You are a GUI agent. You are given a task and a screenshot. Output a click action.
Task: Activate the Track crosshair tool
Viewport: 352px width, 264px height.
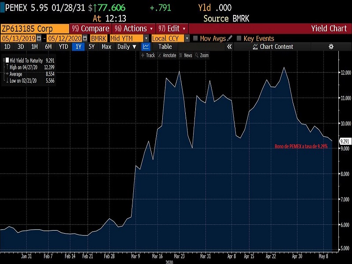148,55
